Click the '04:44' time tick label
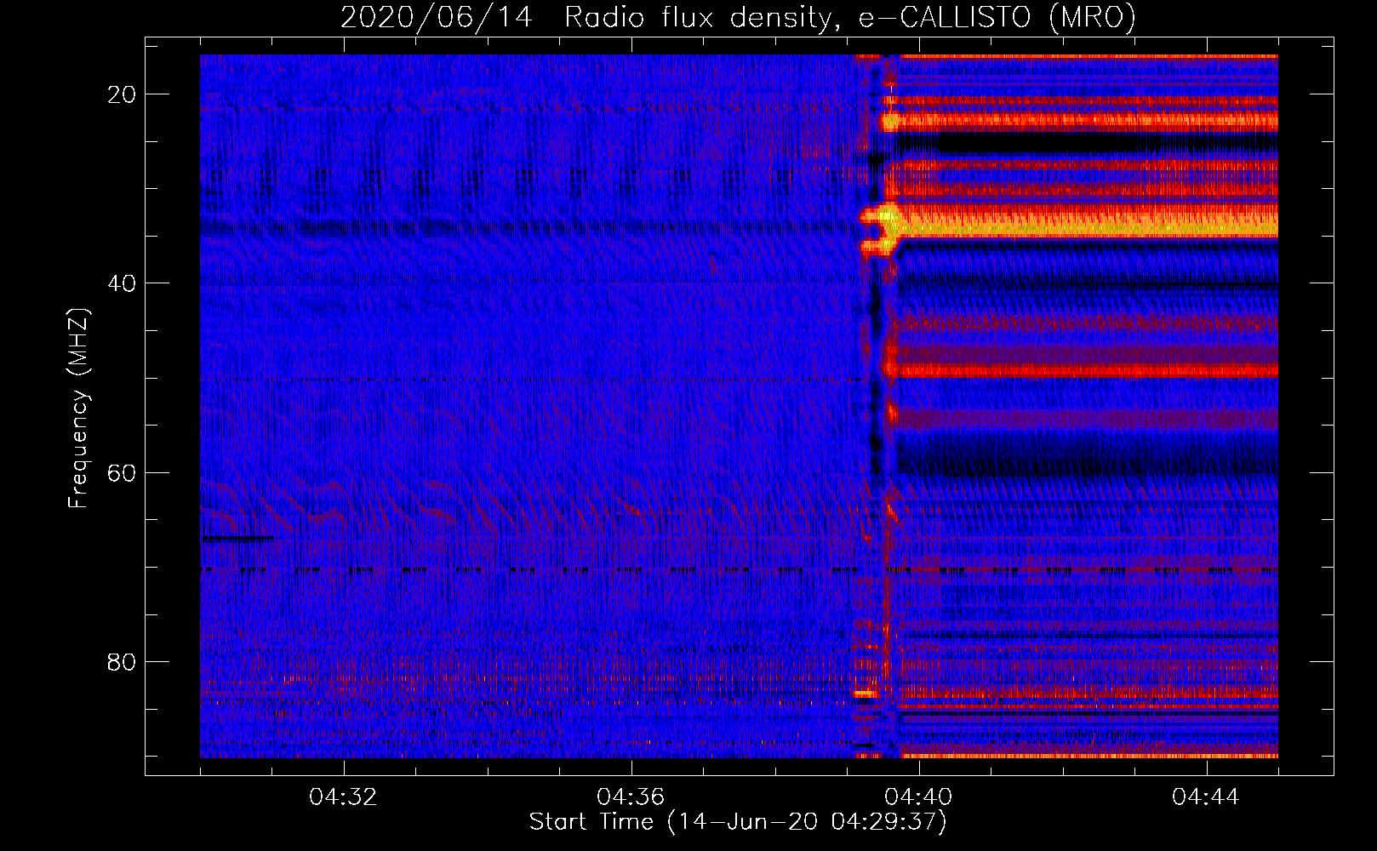 pos(1206,797)
